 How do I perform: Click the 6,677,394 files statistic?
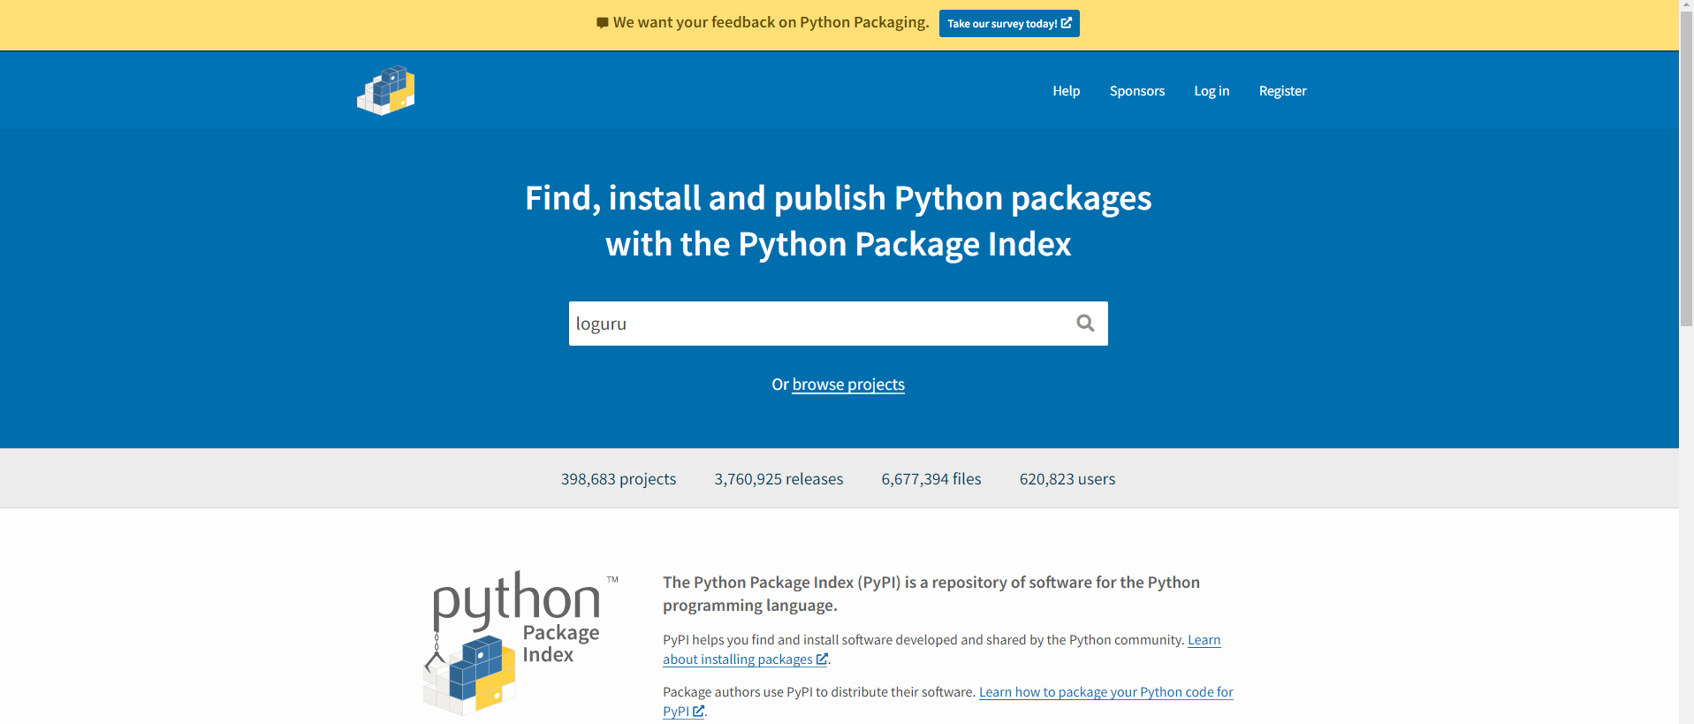pyautogui.click(x=931, y=479)
